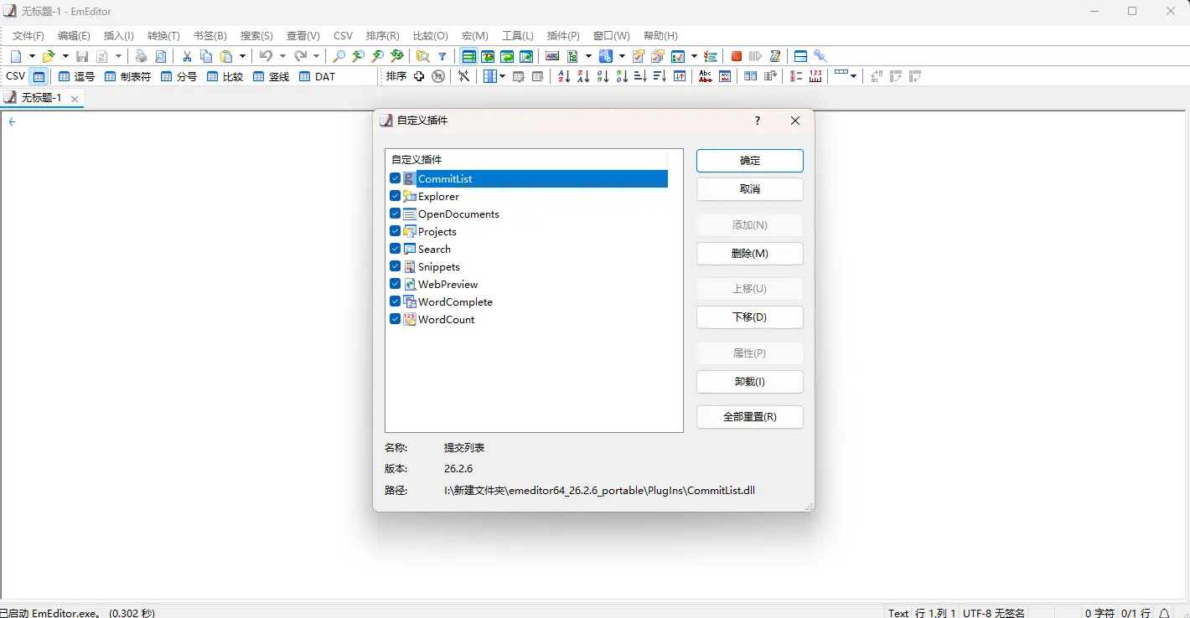
Task: Click the Filter funnel icon
Action: click(x=442, y=56)
